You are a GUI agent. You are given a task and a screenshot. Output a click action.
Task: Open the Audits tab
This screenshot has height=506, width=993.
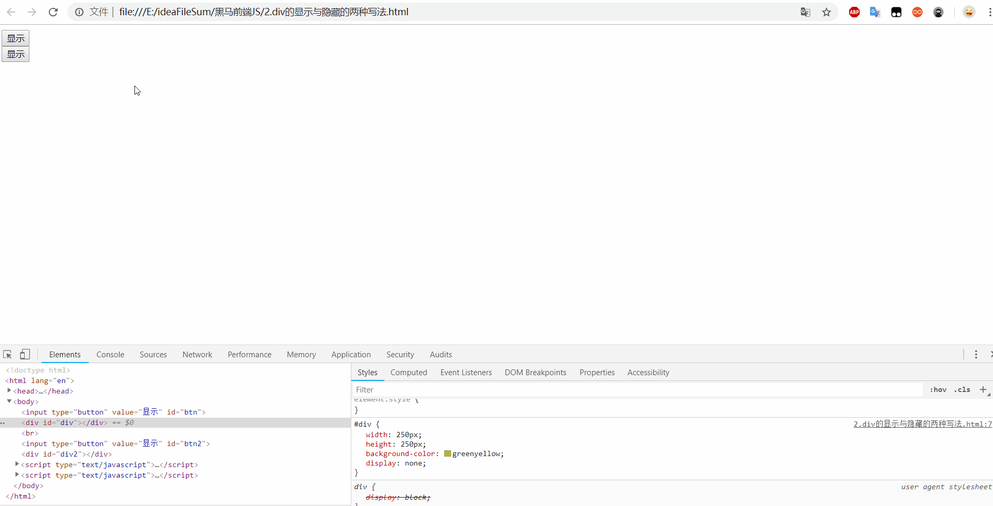coord(441,355)
